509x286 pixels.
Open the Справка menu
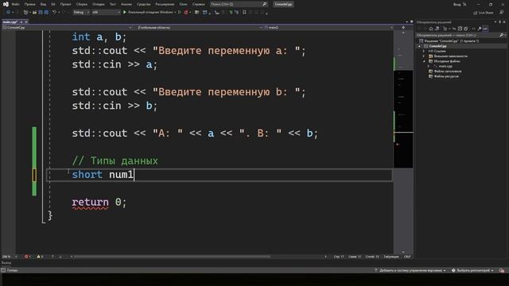(x=198, y=4)
